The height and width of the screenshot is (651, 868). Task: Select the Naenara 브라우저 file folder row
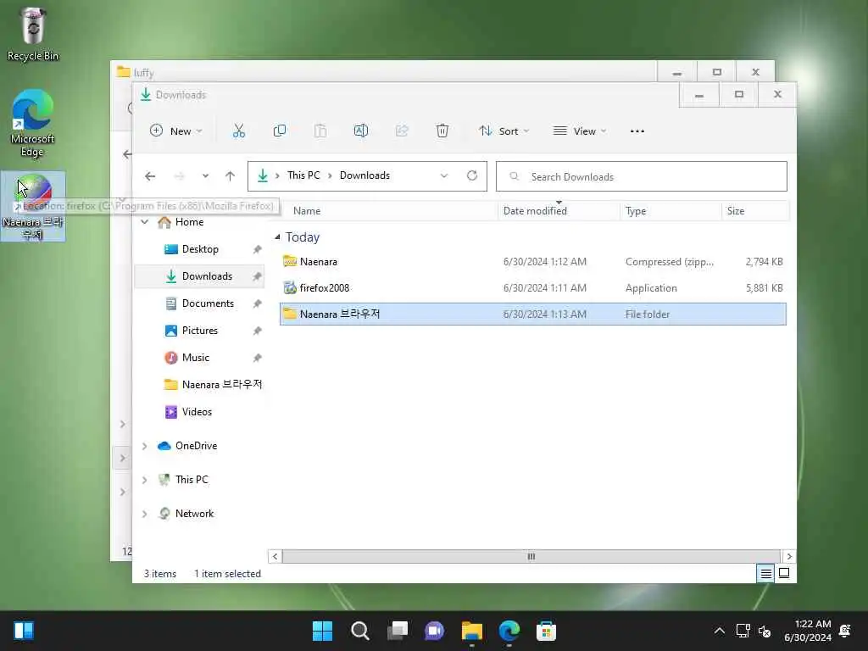(x=532, y=314)
